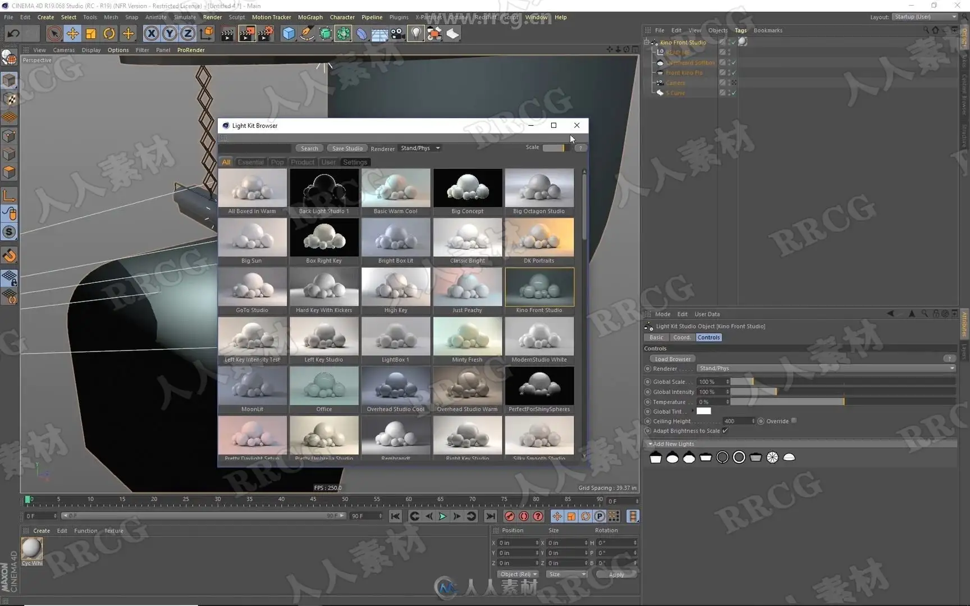Image resolution: width=970 pixels, height=606 pixels.
Task: Toggle the Overhead Softbox enable checkmark
Action: (734, 63)
